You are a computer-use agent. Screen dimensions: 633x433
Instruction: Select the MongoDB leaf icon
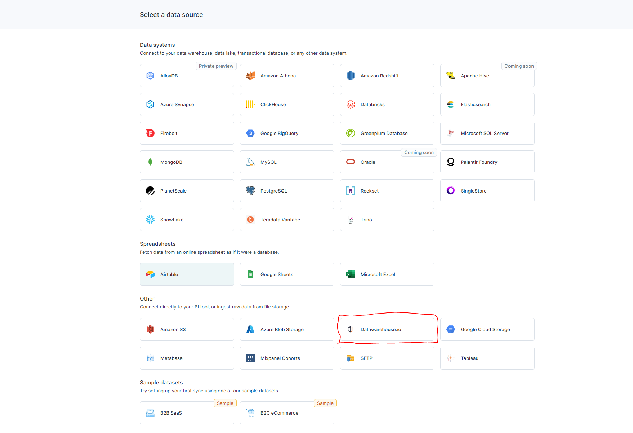[x=150, y=162]
